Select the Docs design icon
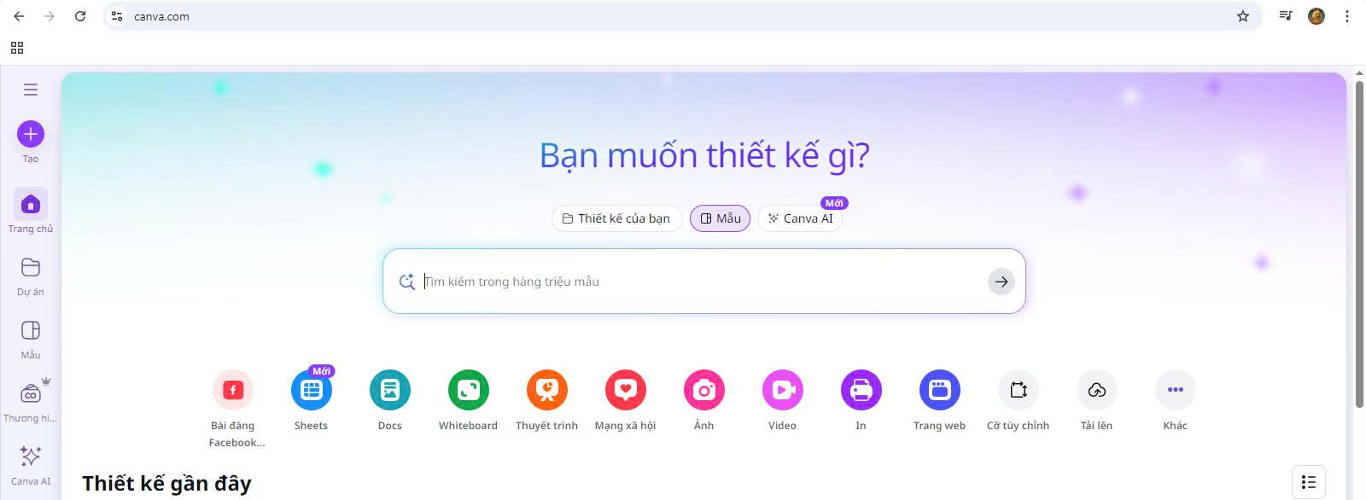Screen dimensions: 1366x500 (390, 390)
